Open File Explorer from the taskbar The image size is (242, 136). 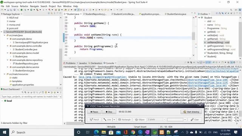coord(104,132)
